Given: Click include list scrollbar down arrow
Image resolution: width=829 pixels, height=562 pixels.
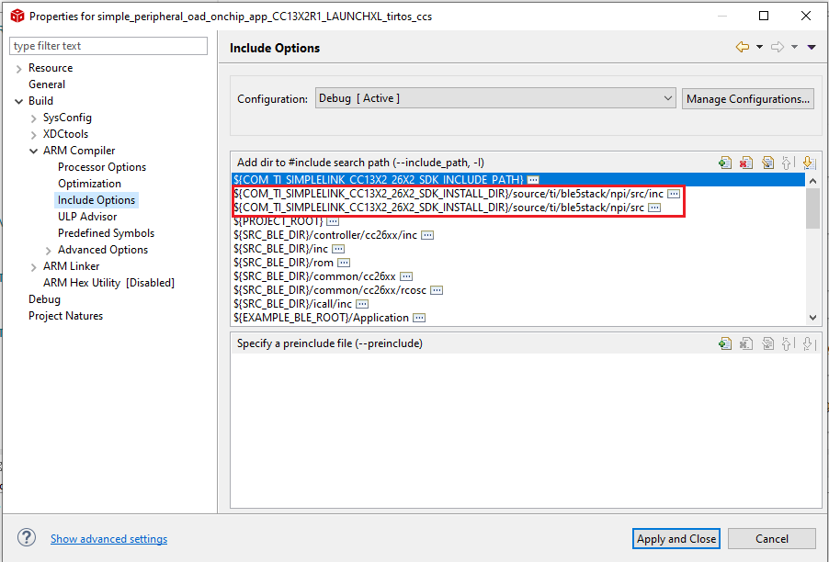Looking at the screenshot, I should [812, 318].
